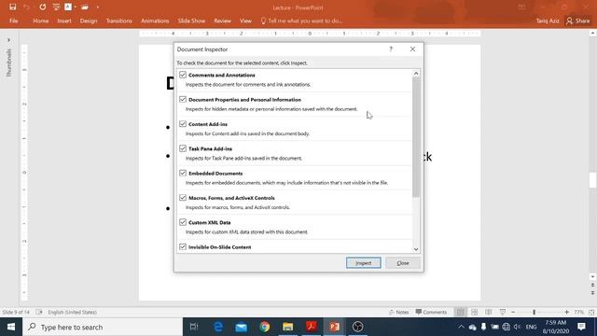Open the Customize Quick Access Toolbar arrow
The width and height of the screenshot is (597, 336).
point(98,7)
